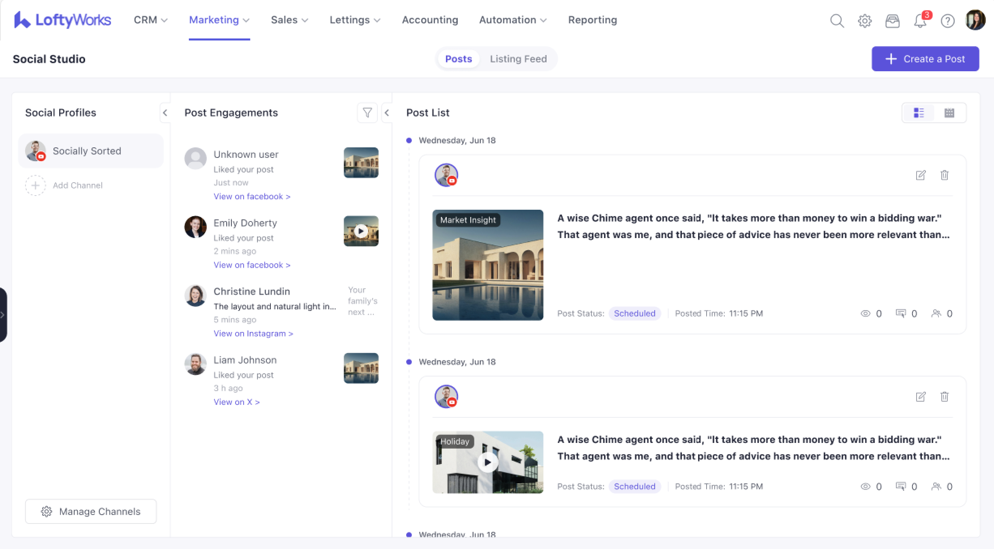Screen dimensions: 994x549
Task: Edit the Market Insight post
Action: (x=921, y=175)
